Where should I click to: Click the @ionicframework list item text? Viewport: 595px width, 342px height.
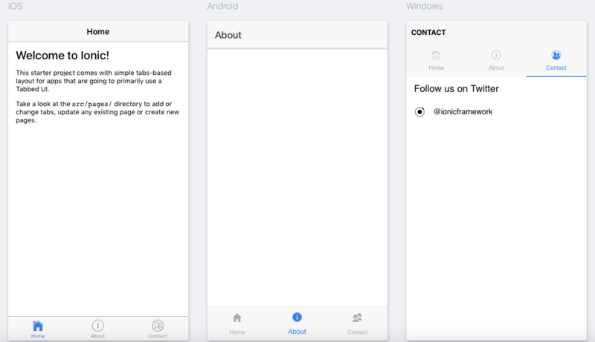coord(463,111)
